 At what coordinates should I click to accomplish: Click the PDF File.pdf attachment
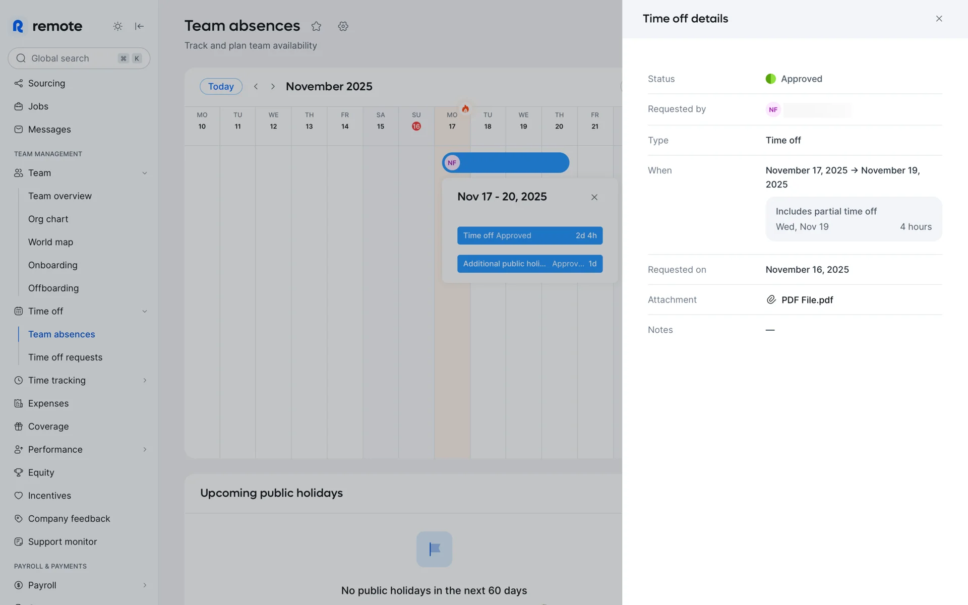[806, 300]
